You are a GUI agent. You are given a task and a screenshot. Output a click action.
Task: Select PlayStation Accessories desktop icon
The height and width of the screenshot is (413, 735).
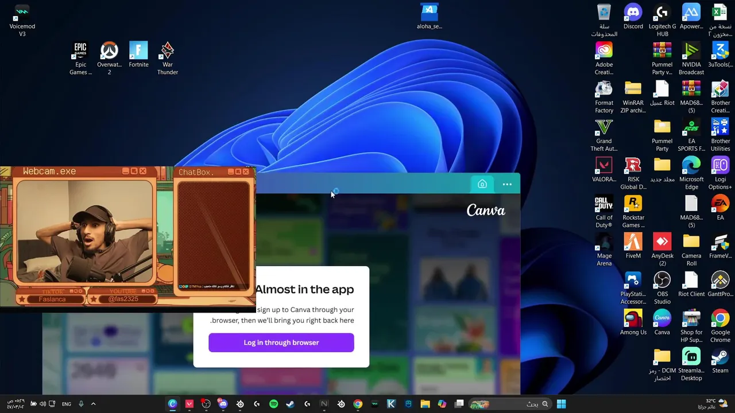633,288
